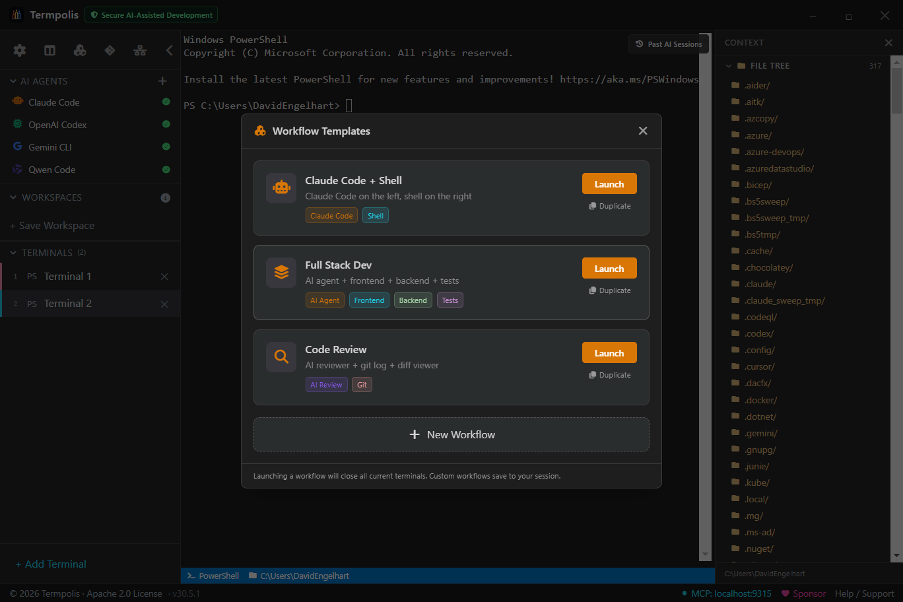Open the settings gear in the sidebar toolbar
903x602 pixels.
point(20,50)
